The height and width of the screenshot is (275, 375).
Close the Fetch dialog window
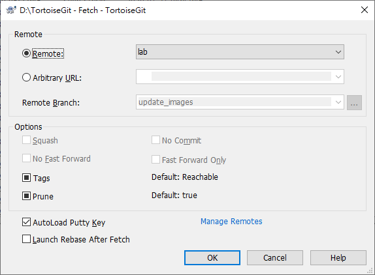pos(365,10)
